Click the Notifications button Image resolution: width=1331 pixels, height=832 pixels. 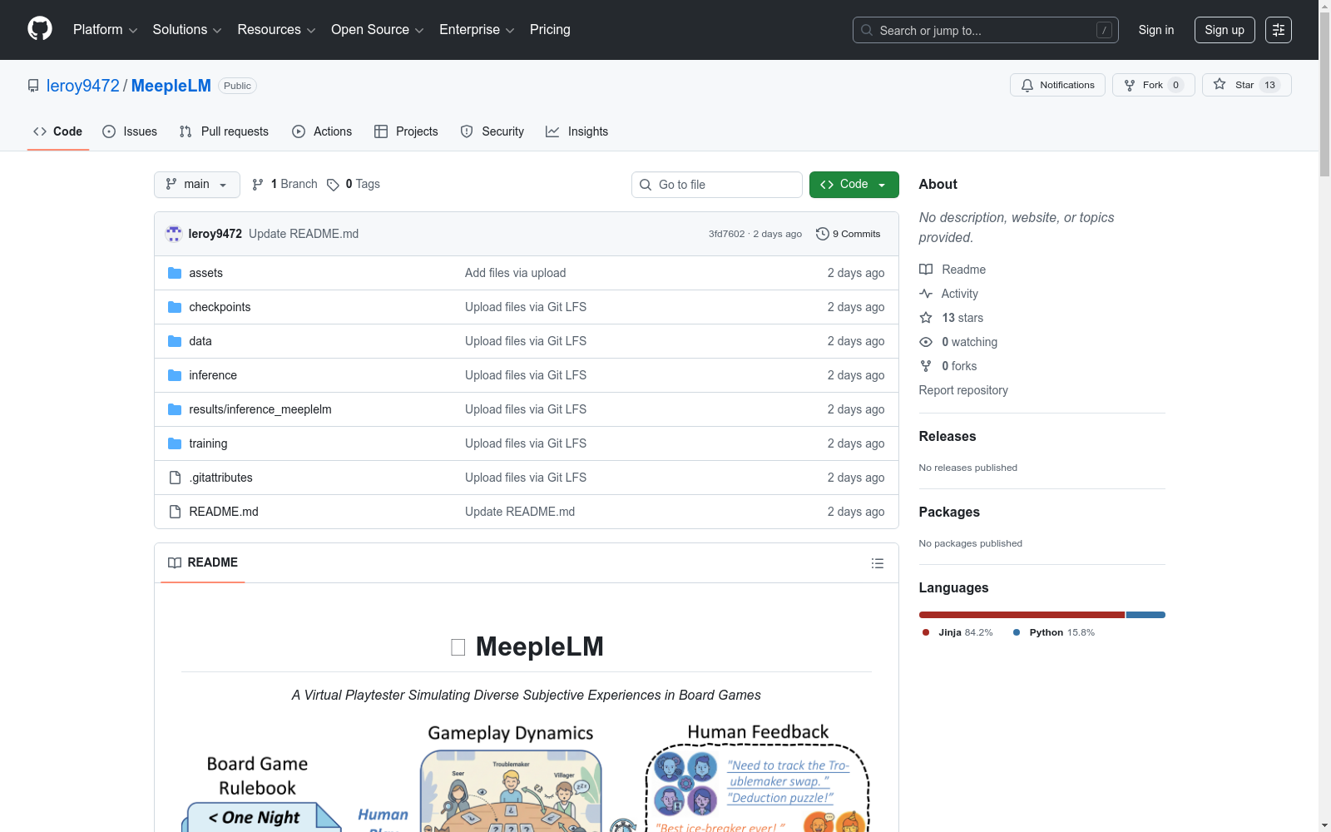click(x=1057, y=85)
